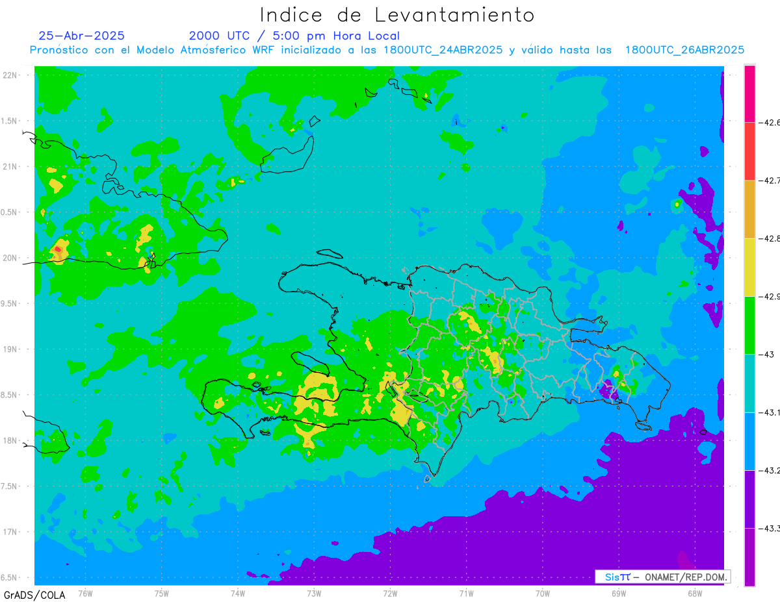780x602 pixels.
Task: Click the '68W' longitude label
Action: [695, 593]
